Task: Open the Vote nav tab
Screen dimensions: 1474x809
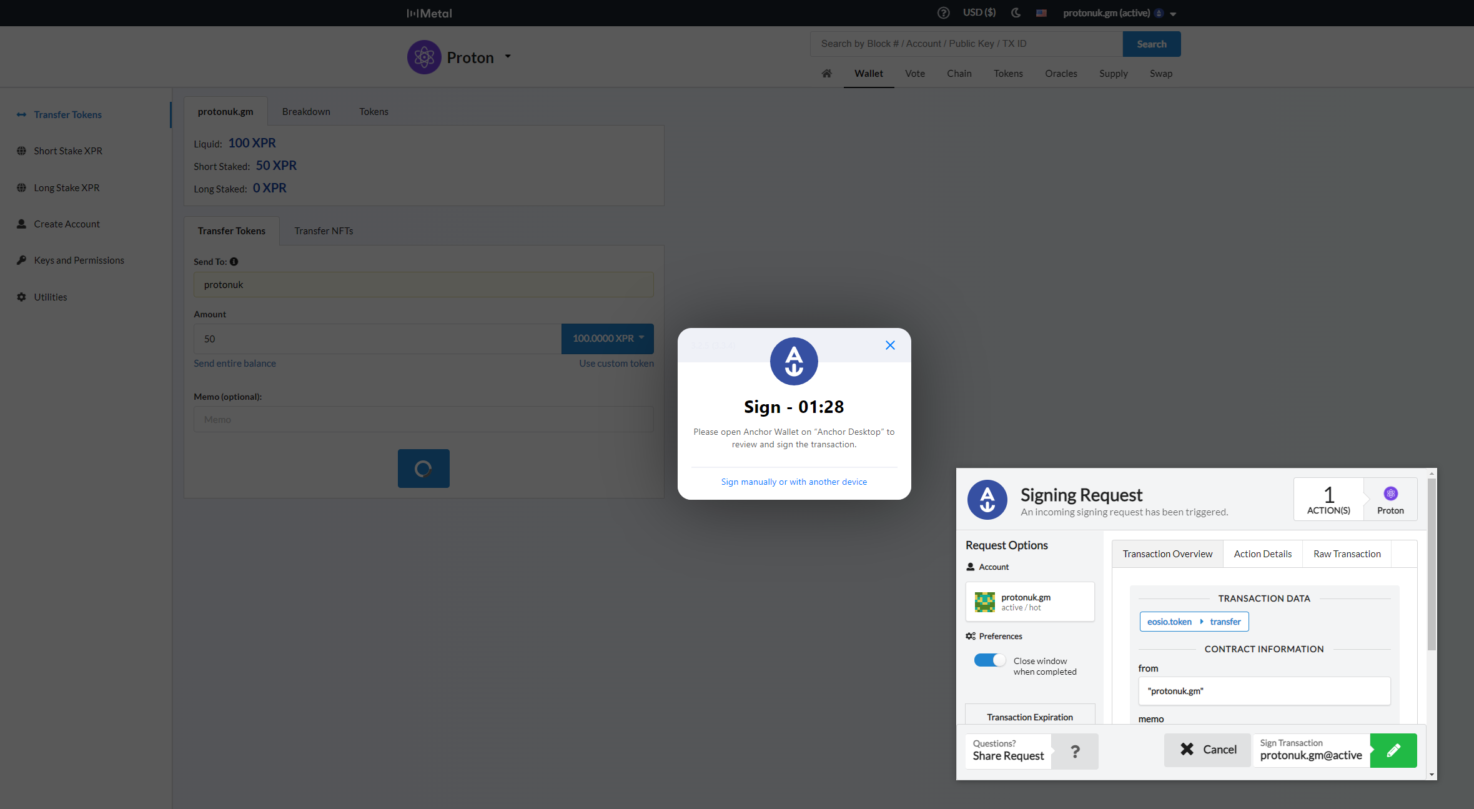Action: (915, 74)
